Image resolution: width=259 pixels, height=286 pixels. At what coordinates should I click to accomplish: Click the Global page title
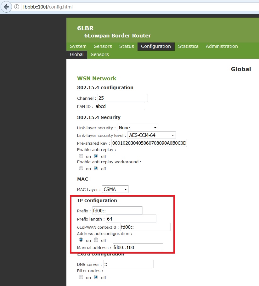click(x=241, y=69)
